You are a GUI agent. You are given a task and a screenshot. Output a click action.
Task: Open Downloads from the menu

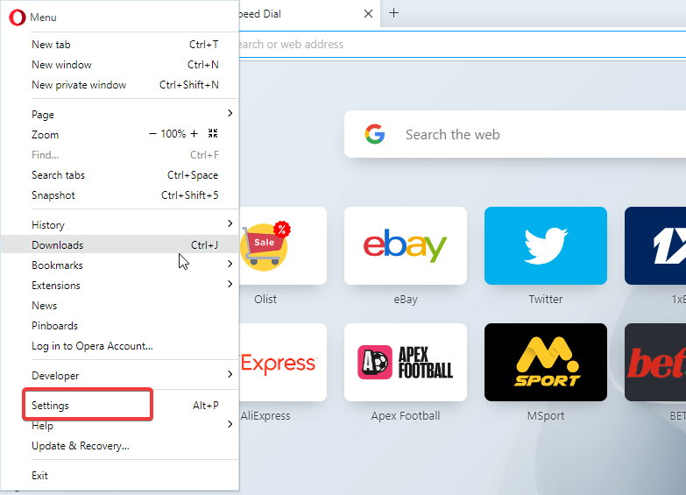(120, 245)
